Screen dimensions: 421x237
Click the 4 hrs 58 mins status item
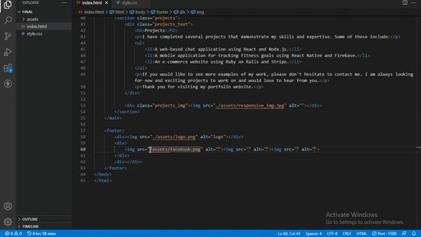tap(41, 234)
